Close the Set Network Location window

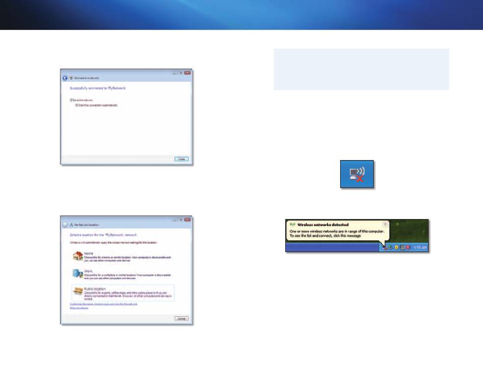(x=188, y=220)
